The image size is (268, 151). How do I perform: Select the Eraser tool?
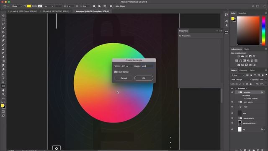pos(3,57)
